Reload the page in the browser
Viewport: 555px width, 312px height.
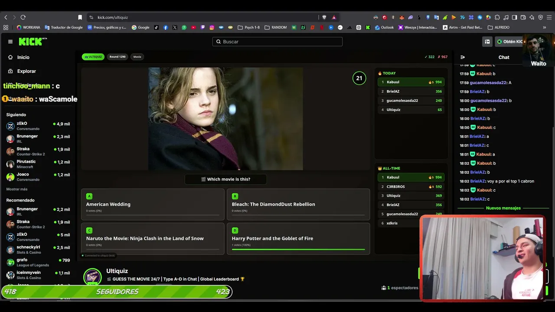tap(23, 17)
